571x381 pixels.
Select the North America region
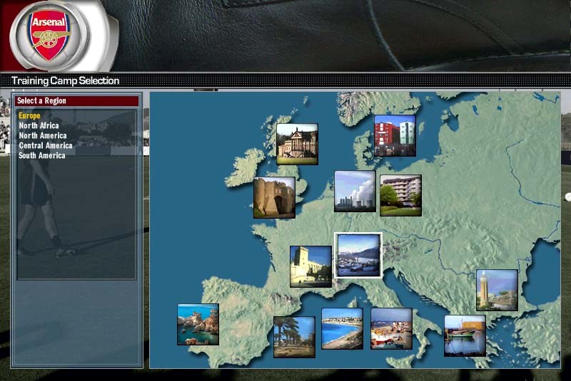click(x=43, y=135)
